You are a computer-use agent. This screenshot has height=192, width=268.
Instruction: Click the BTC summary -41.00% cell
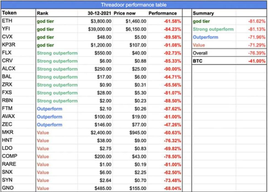point(251,61)
